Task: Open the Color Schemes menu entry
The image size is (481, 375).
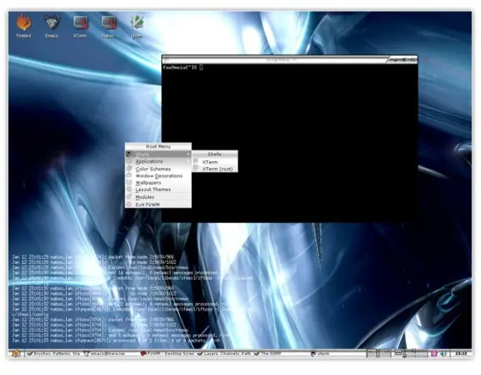Action: point(158,169)
